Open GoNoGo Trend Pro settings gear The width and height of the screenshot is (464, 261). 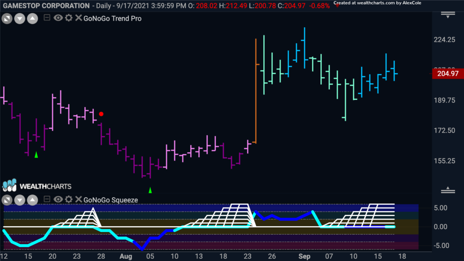point(69,18)
